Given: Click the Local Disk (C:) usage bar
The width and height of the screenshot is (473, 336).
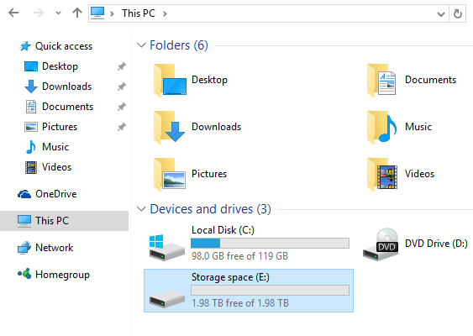Looking at the screenshot, I should pos(270,243).
